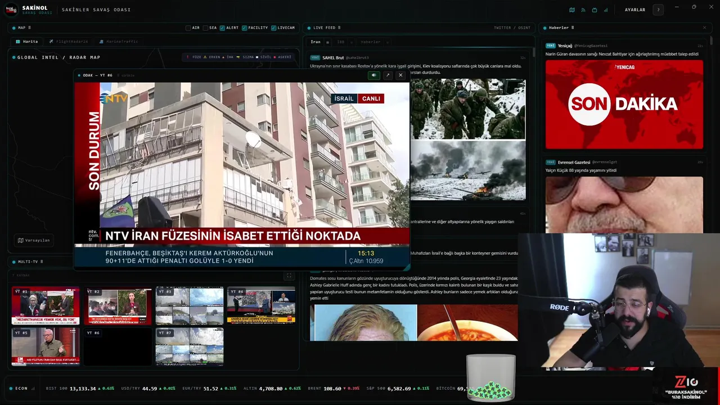Click the BIST 100 ticker value
The height and width of the screenshot is (405, 720).
click(x=83, y=389)
